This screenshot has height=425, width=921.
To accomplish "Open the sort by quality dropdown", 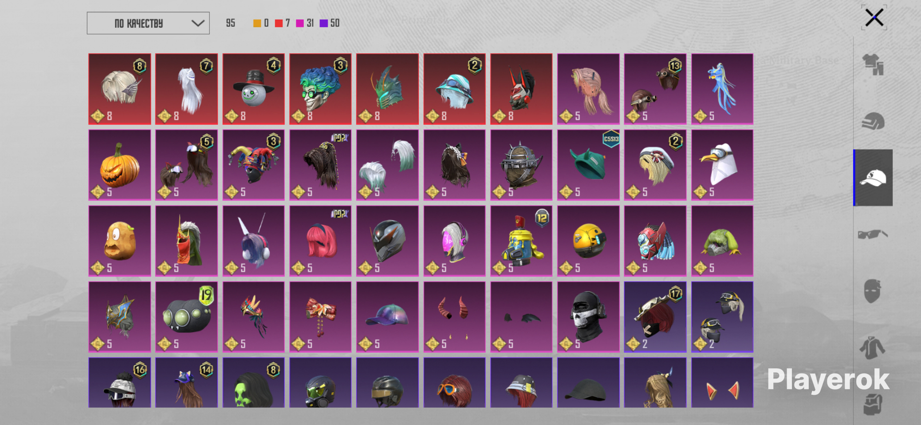I will coord(148,23).
